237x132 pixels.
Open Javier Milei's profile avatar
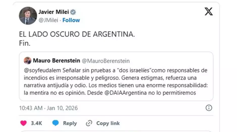(x=28, y=16)
